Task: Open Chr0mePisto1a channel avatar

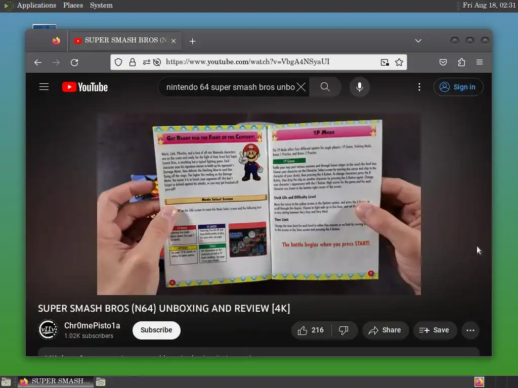Action: 48,329
